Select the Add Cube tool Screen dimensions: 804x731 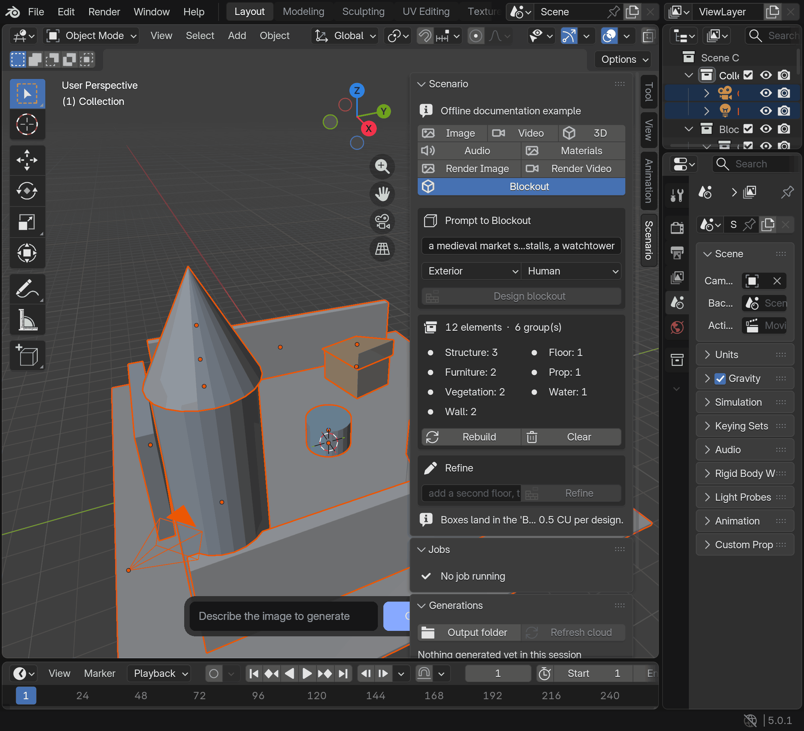[27, 356]
